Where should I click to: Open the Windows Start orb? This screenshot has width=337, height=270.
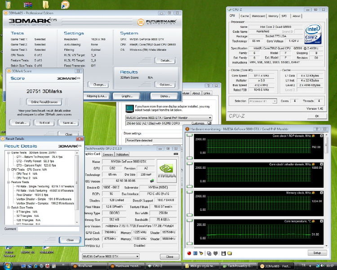(x=8, y=265)
